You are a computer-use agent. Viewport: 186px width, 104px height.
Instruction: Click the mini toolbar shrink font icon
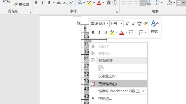point(133,24)
